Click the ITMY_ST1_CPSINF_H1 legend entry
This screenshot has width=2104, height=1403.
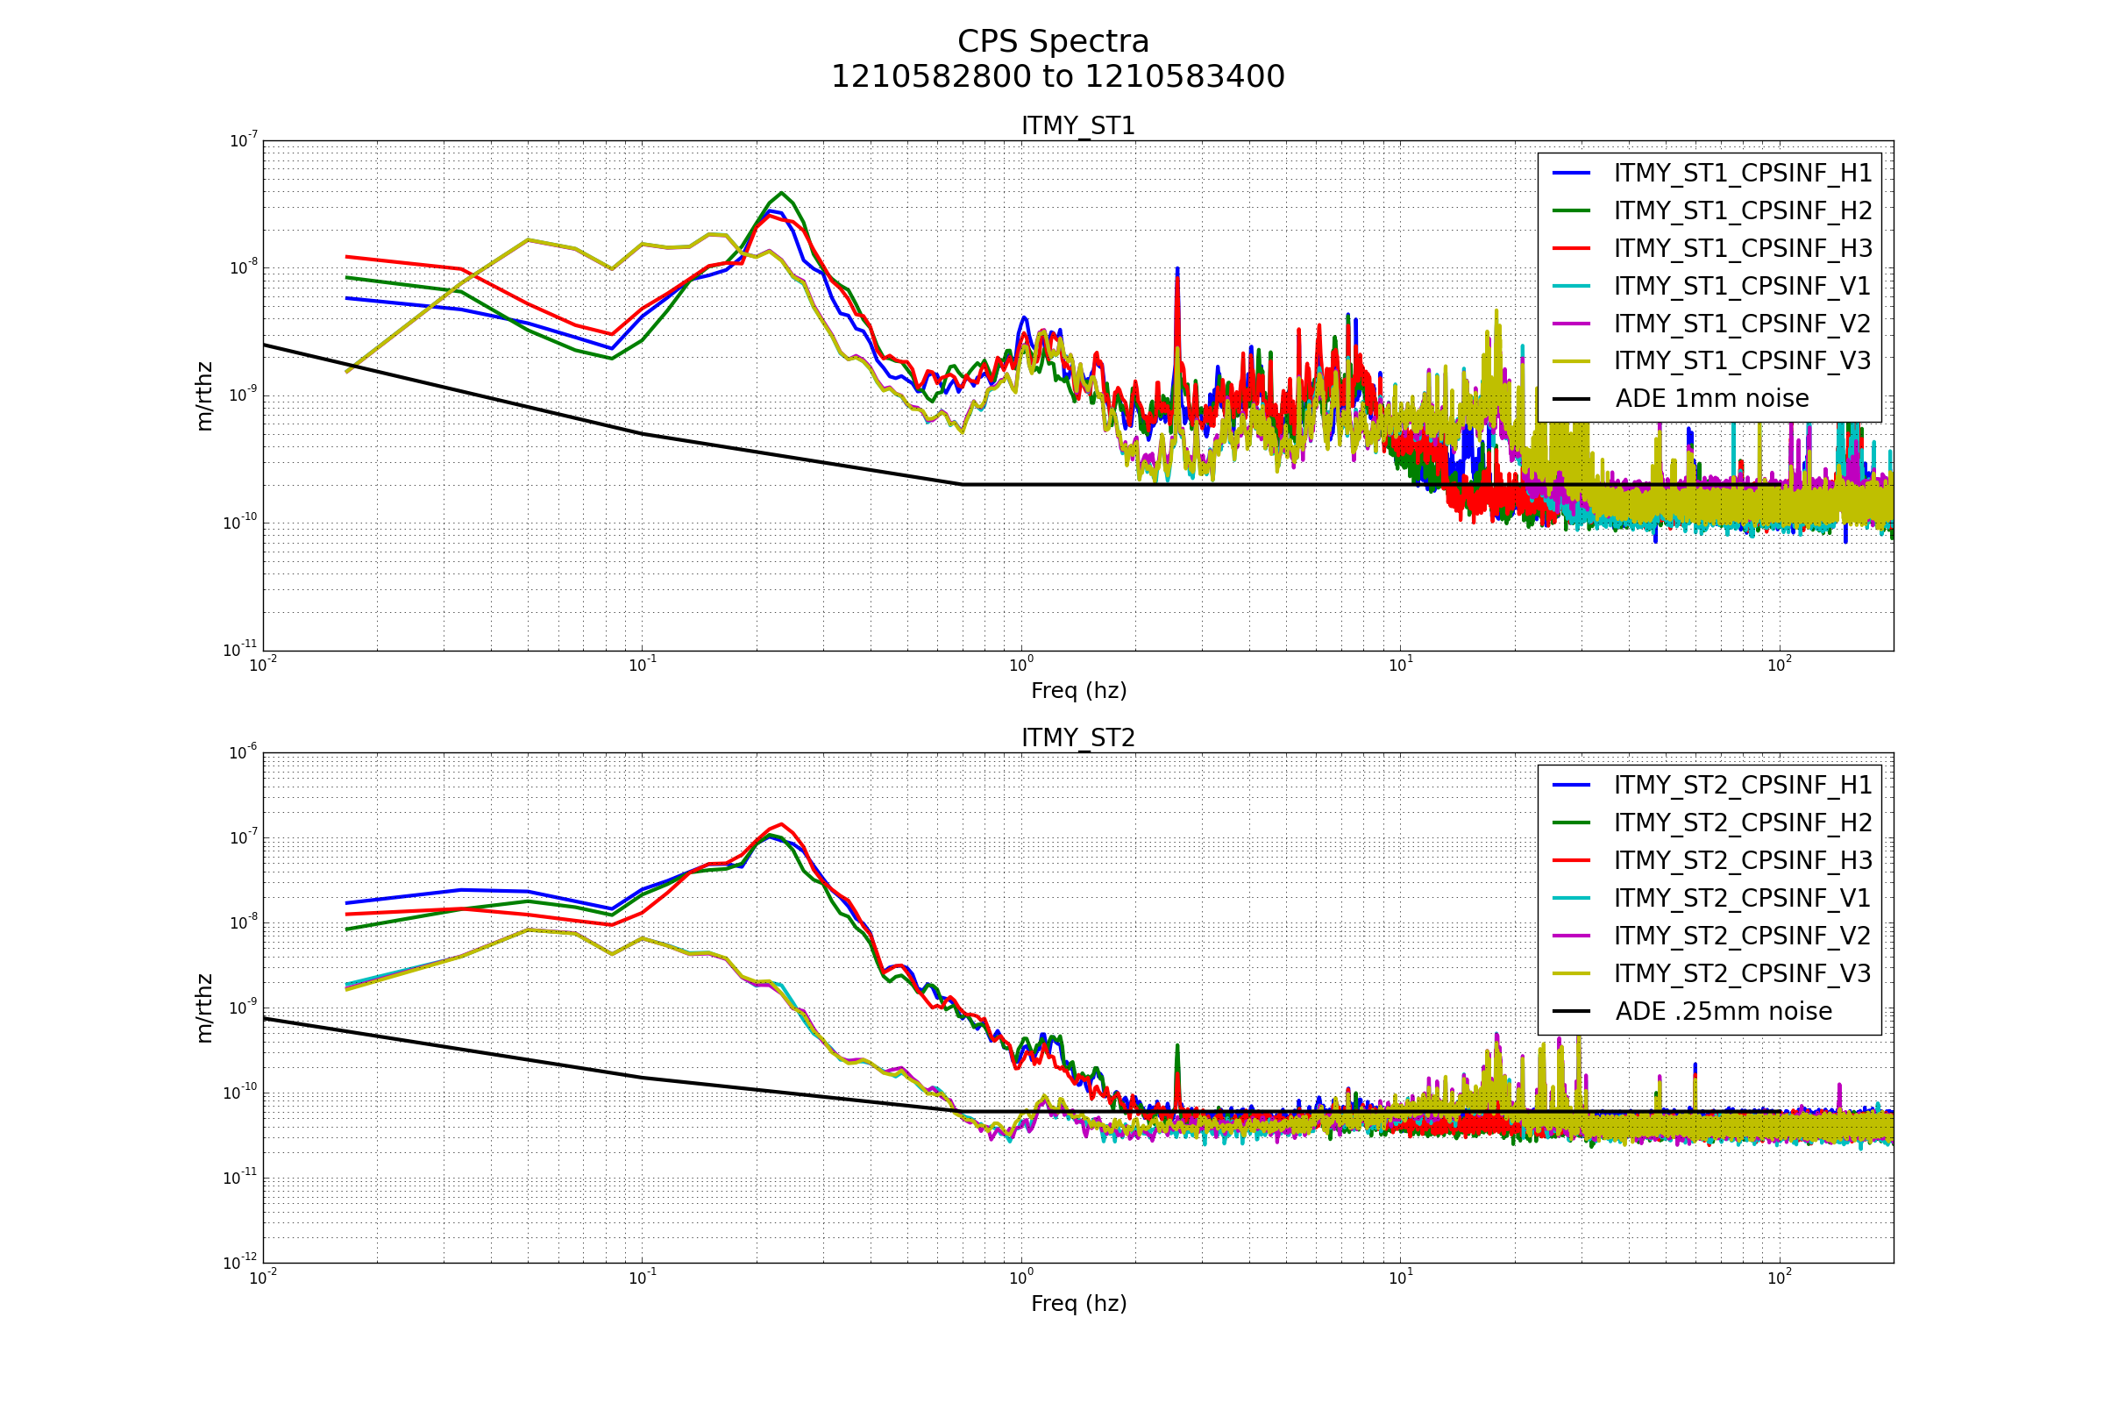coord(1742,173)
